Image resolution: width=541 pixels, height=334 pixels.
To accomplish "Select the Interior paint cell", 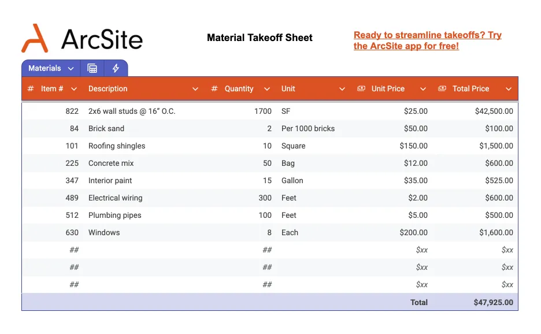I will coord(110,180).
